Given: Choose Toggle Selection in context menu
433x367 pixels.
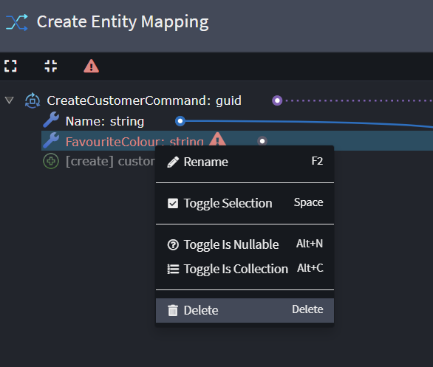Looking at the screenshot, I should 245,203.
